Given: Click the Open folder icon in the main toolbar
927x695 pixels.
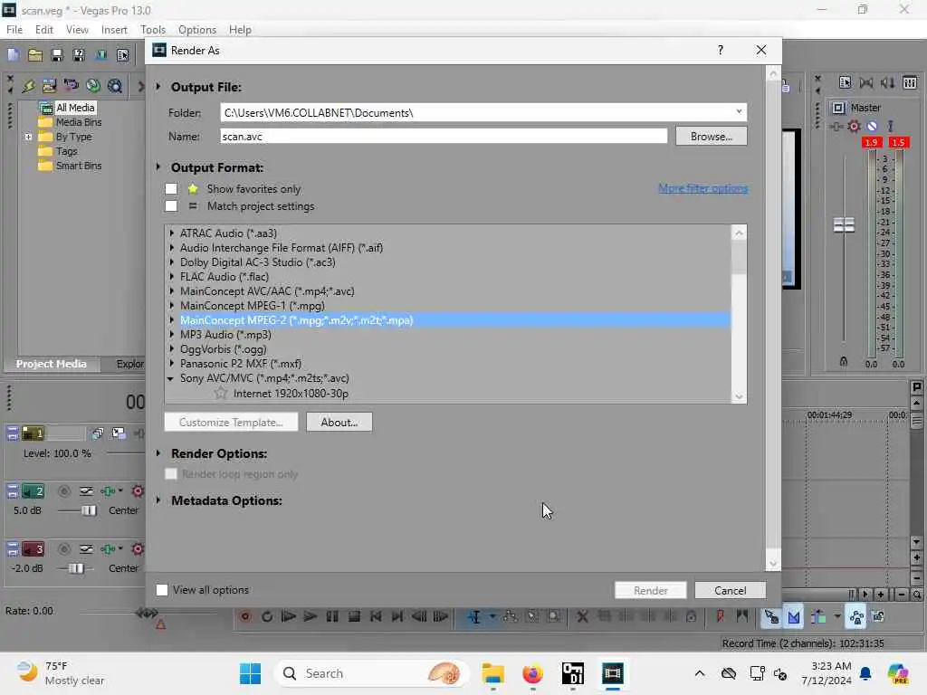Looking at the screenshot, I should [x=35, y=55].
